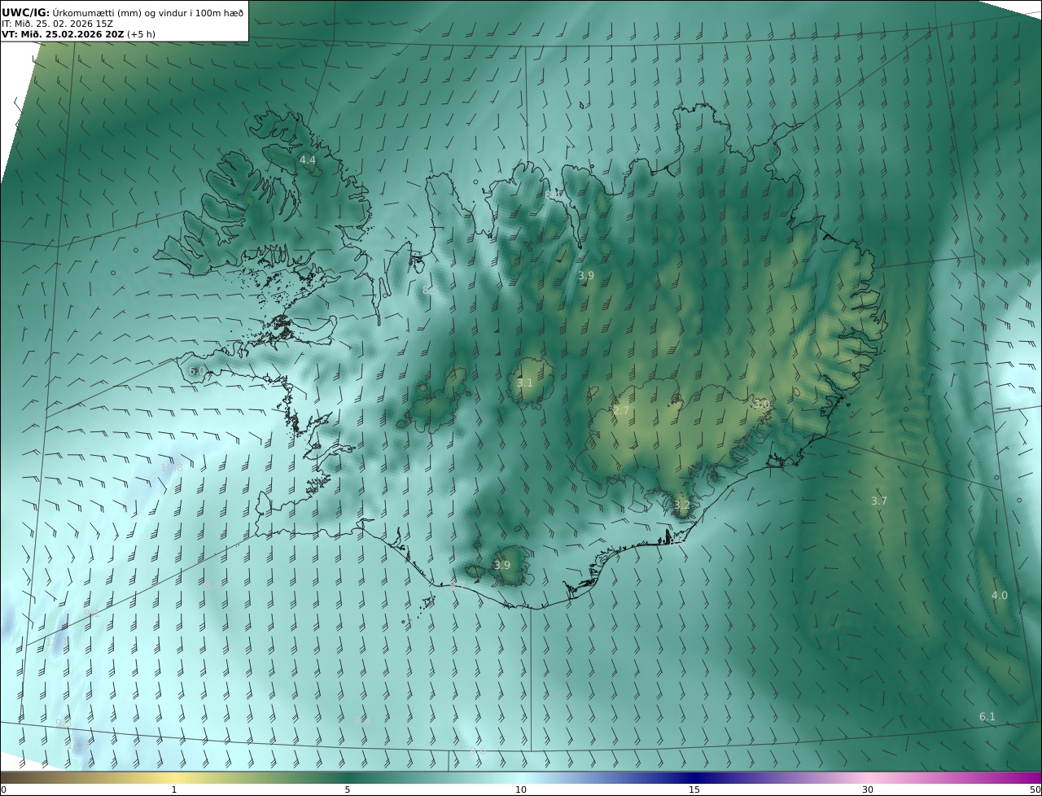Click the faint 10.8 label west of Faxaflói
This screenshot has width=1042, height=796.
click(172, 467)
